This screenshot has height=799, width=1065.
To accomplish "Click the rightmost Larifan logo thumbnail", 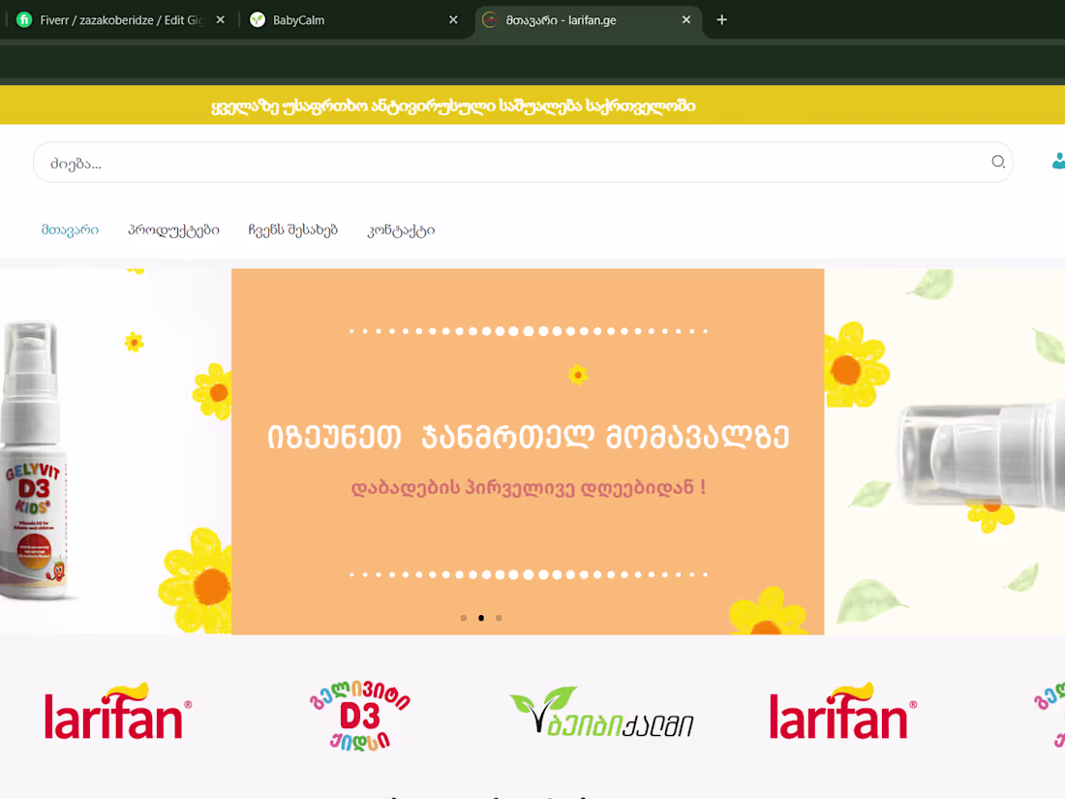I will [x=842, y=712].
